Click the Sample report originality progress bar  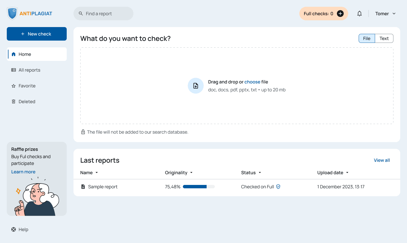(x=199, y=187)
